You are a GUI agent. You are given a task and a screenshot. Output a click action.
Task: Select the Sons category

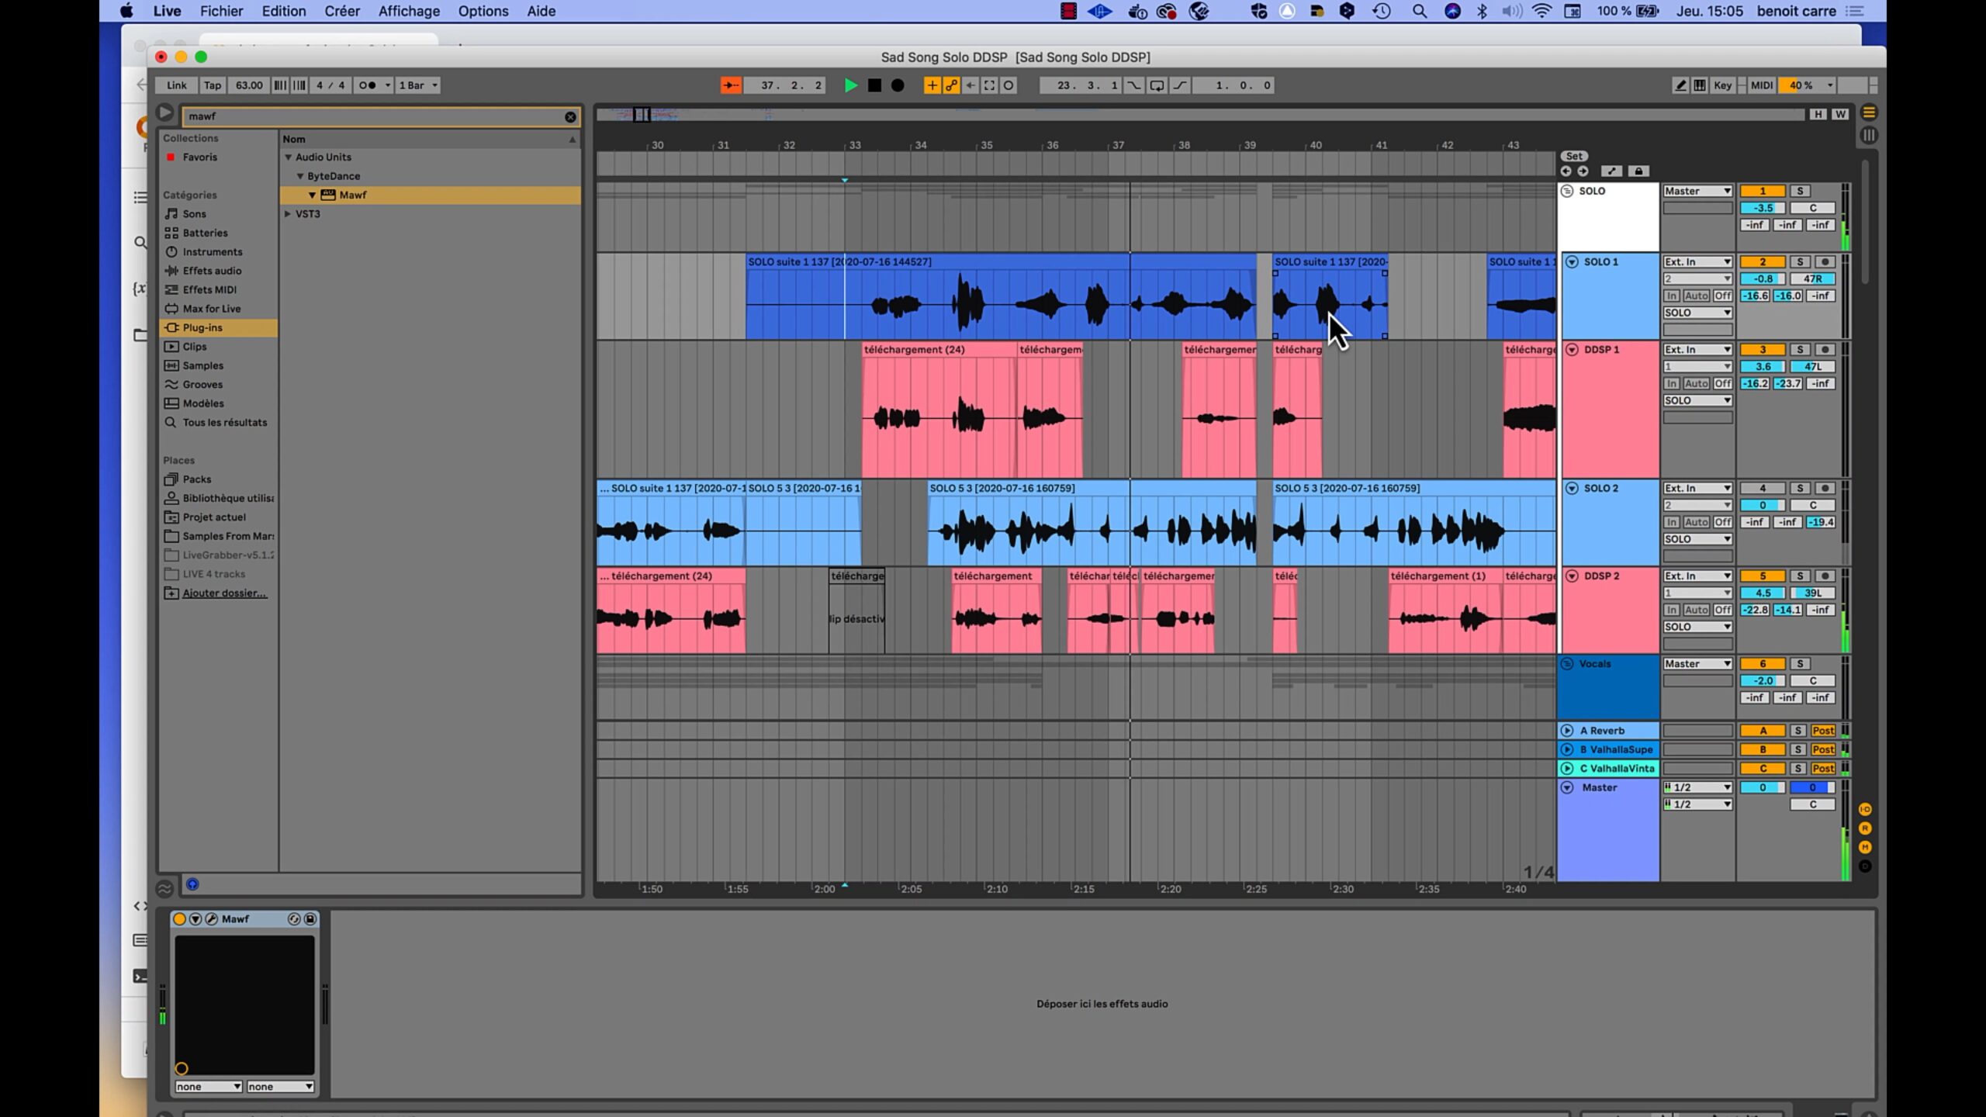click(194, 214)
